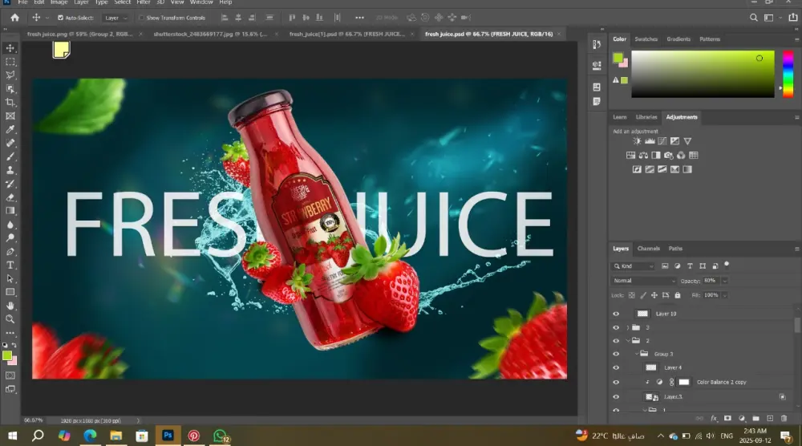This screenshot has height=446, width=802.
Task: Click the foreground green color swatch
Action: 7,355
